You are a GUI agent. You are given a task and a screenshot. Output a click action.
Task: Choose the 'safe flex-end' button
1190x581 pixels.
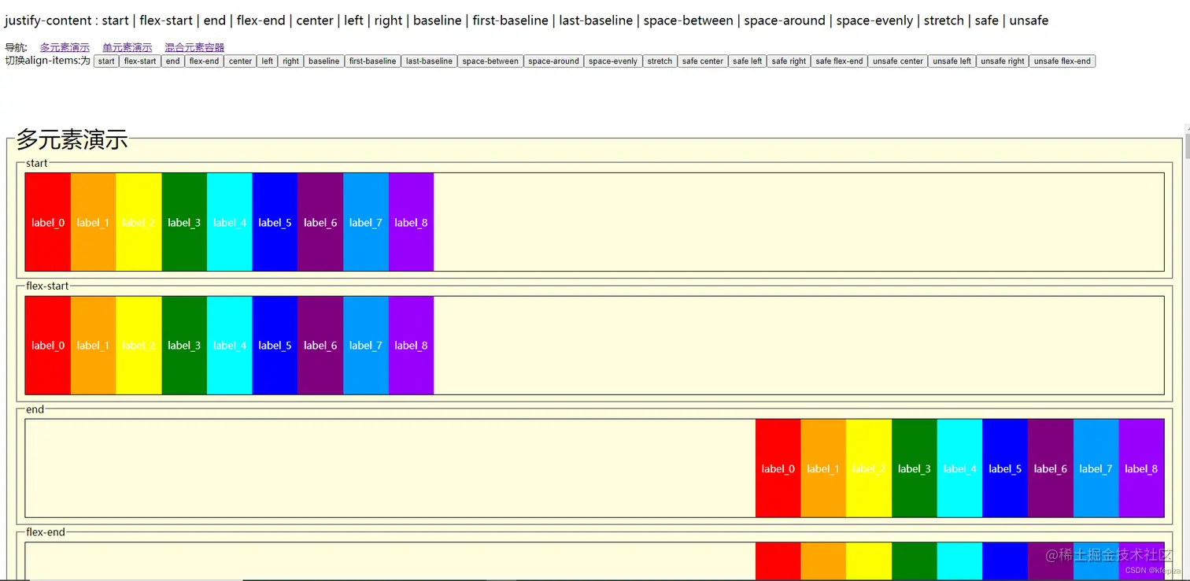point(839,61)
